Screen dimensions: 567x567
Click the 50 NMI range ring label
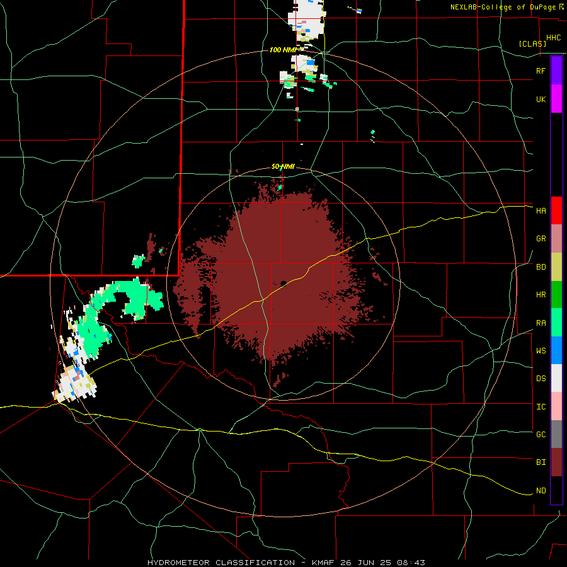click(283, 167)
